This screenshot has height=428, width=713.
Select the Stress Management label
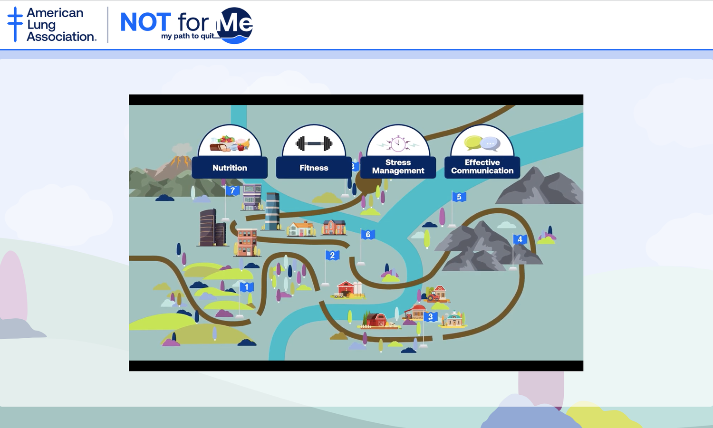coord(398,167)
